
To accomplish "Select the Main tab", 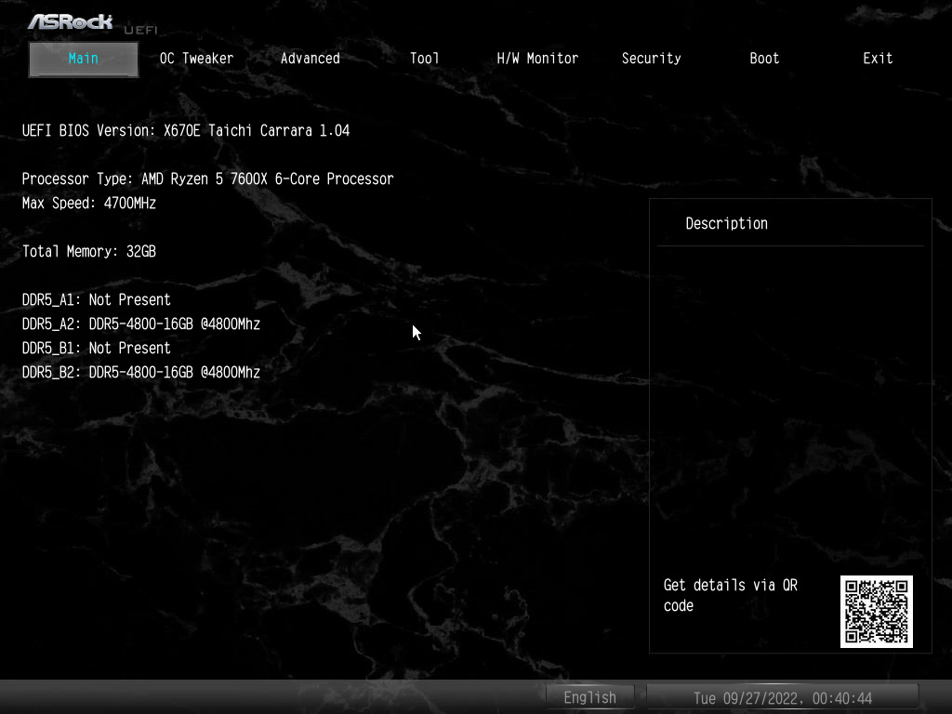I will pos(83,59).
